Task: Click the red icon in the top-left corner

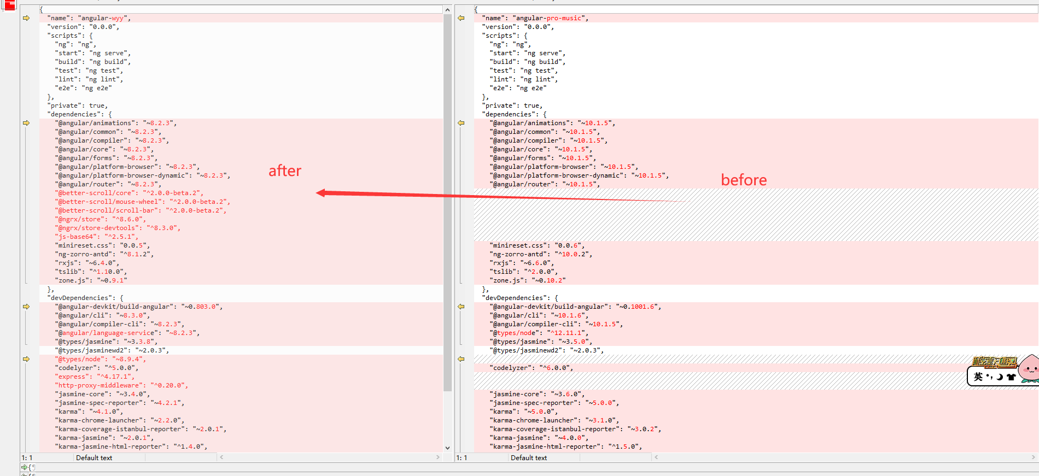Action: [x=9, y=5]
